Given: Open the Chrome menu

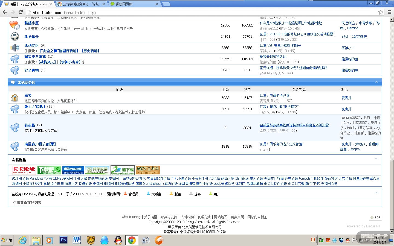Looking at the screenshot, I should tap(389, 12).
